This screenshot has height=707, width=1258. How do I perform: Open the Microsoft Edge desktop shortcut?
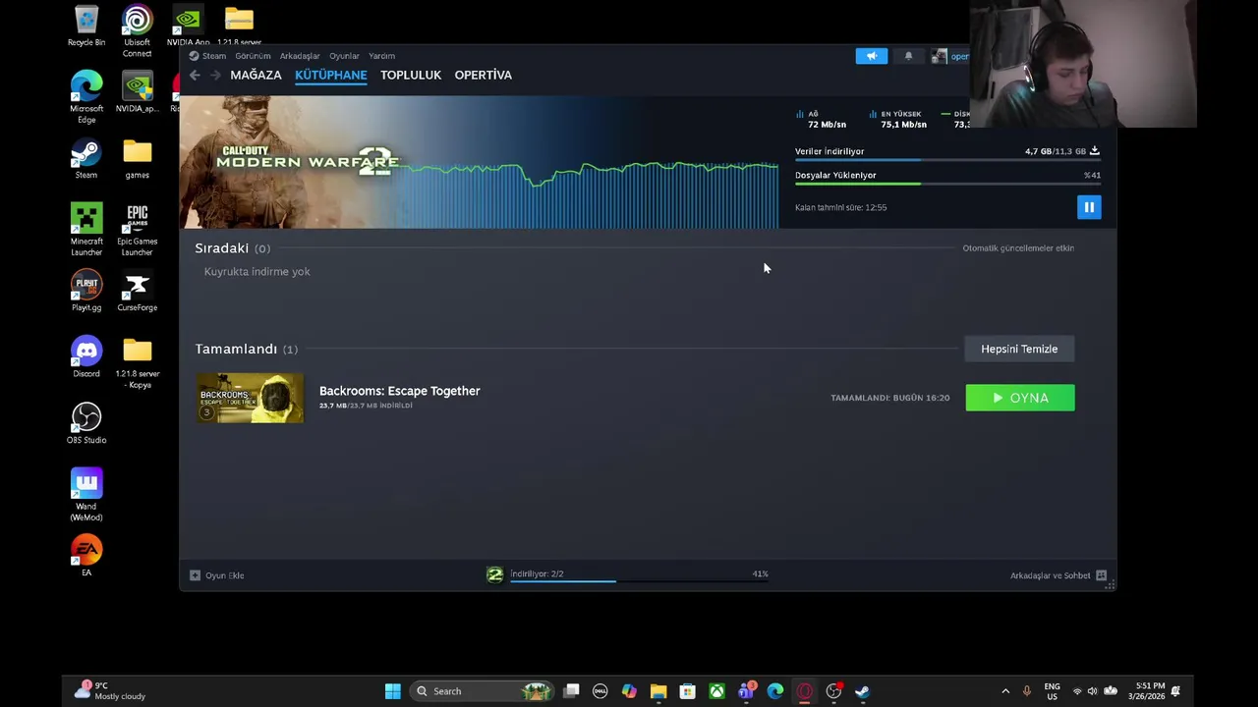pos(86,97)
